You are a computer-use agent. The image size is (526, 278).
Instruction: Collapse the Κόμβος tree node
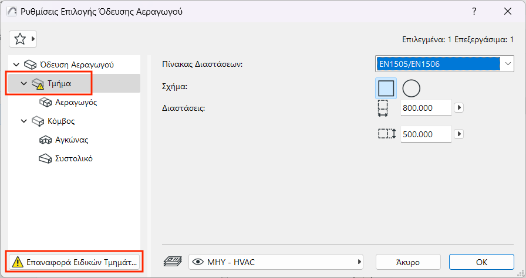coord(23,121)
